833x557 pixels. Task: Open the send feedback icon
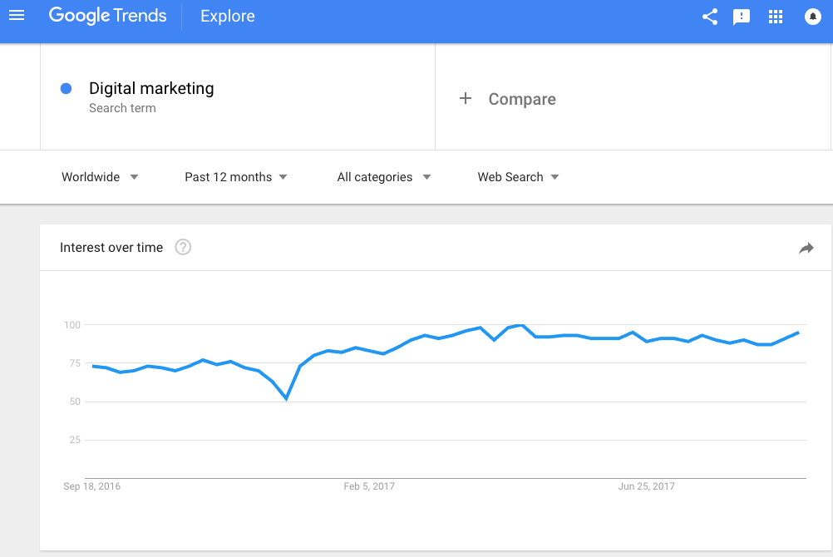point(741,17)
